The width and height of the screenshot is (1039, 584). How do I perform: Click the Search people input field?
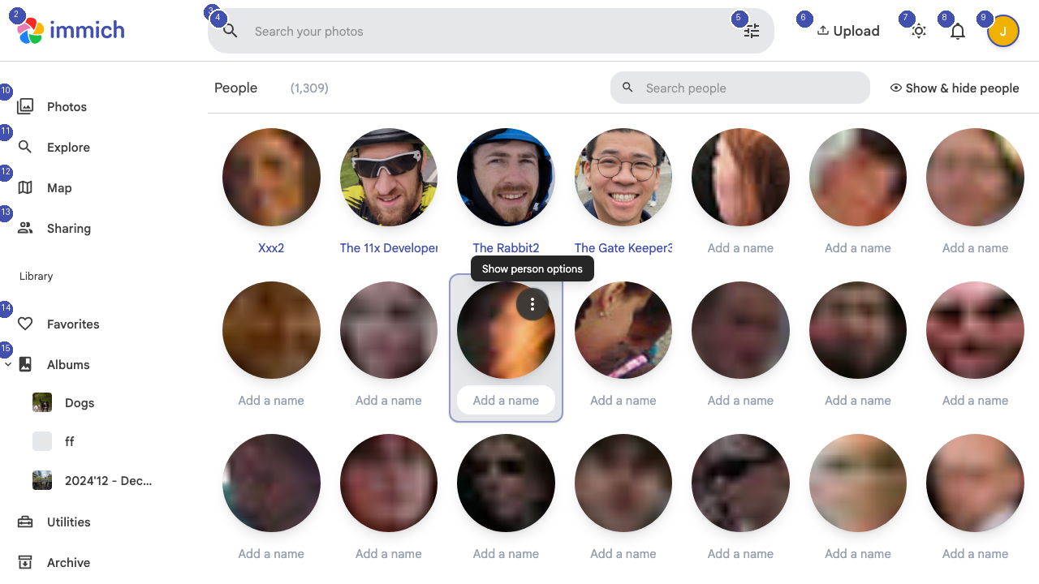pyautogui.click(x=739, y=88)
